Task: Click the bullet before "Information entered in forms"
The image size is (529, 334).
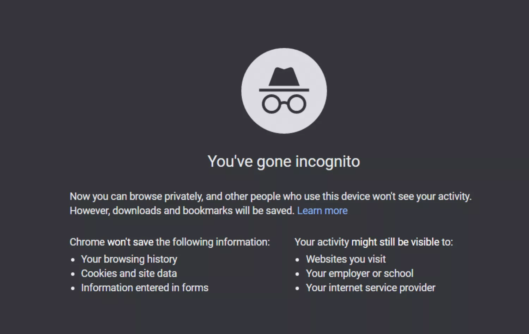Action: click(73, 289)
